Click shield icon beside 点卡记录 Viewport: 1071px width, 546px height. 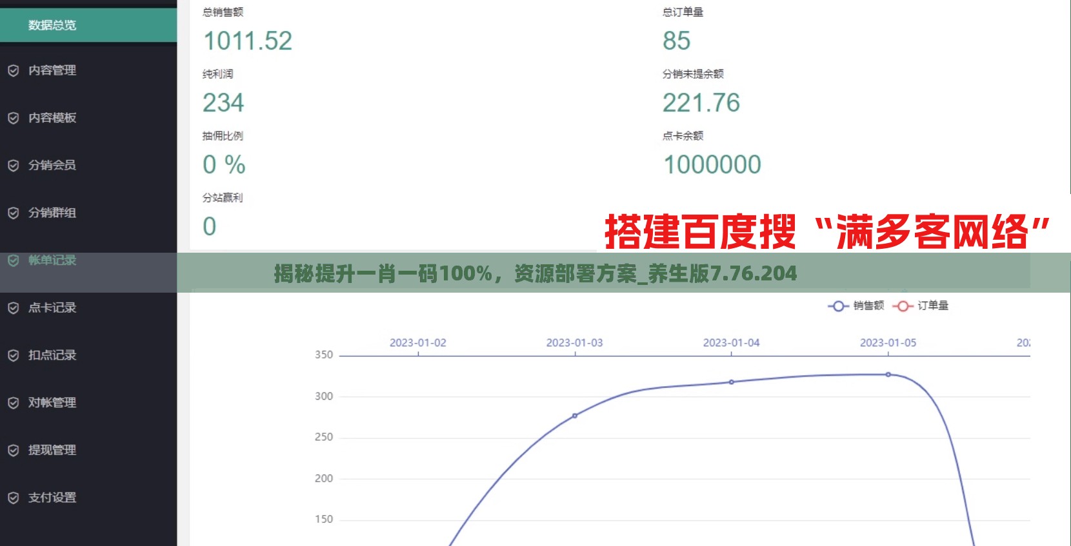tap(13, 308)
